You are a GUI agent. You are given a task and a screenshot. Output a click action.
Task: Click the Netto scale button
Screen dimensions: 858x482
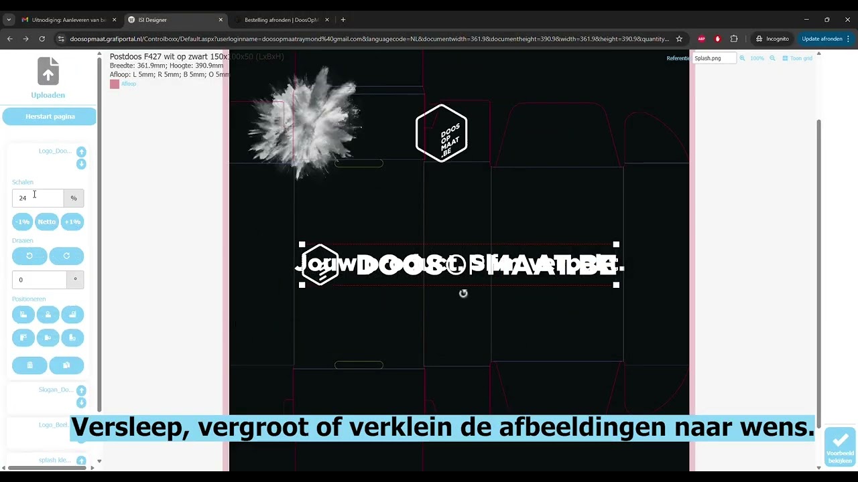coord(47,222)
